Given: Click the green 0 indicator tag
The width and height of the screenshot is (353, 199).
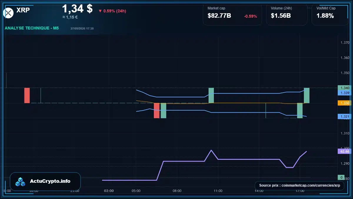Looking at the screenshot, I should point(341,177).
